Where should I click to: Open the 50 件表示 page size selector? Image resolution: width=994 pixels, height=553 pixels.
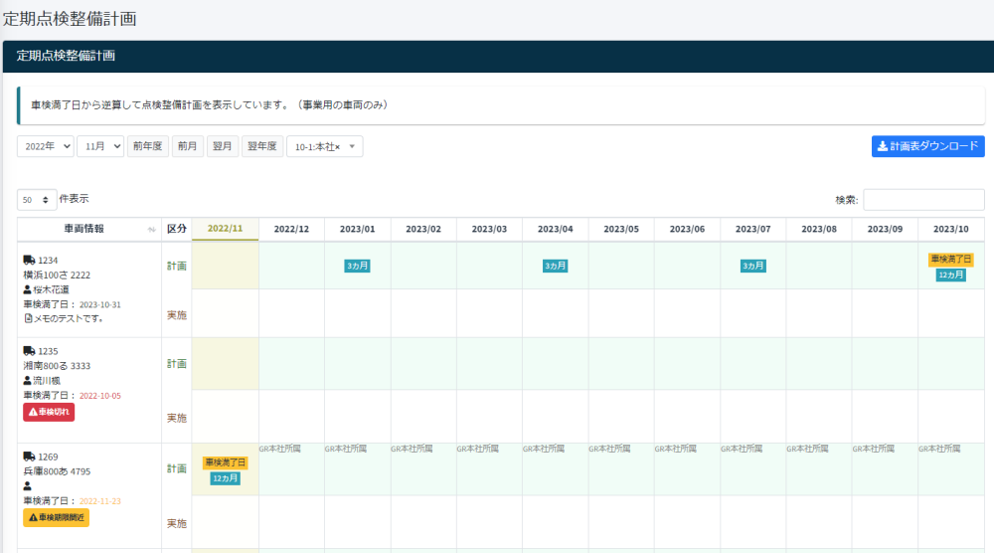coord(37,200)
